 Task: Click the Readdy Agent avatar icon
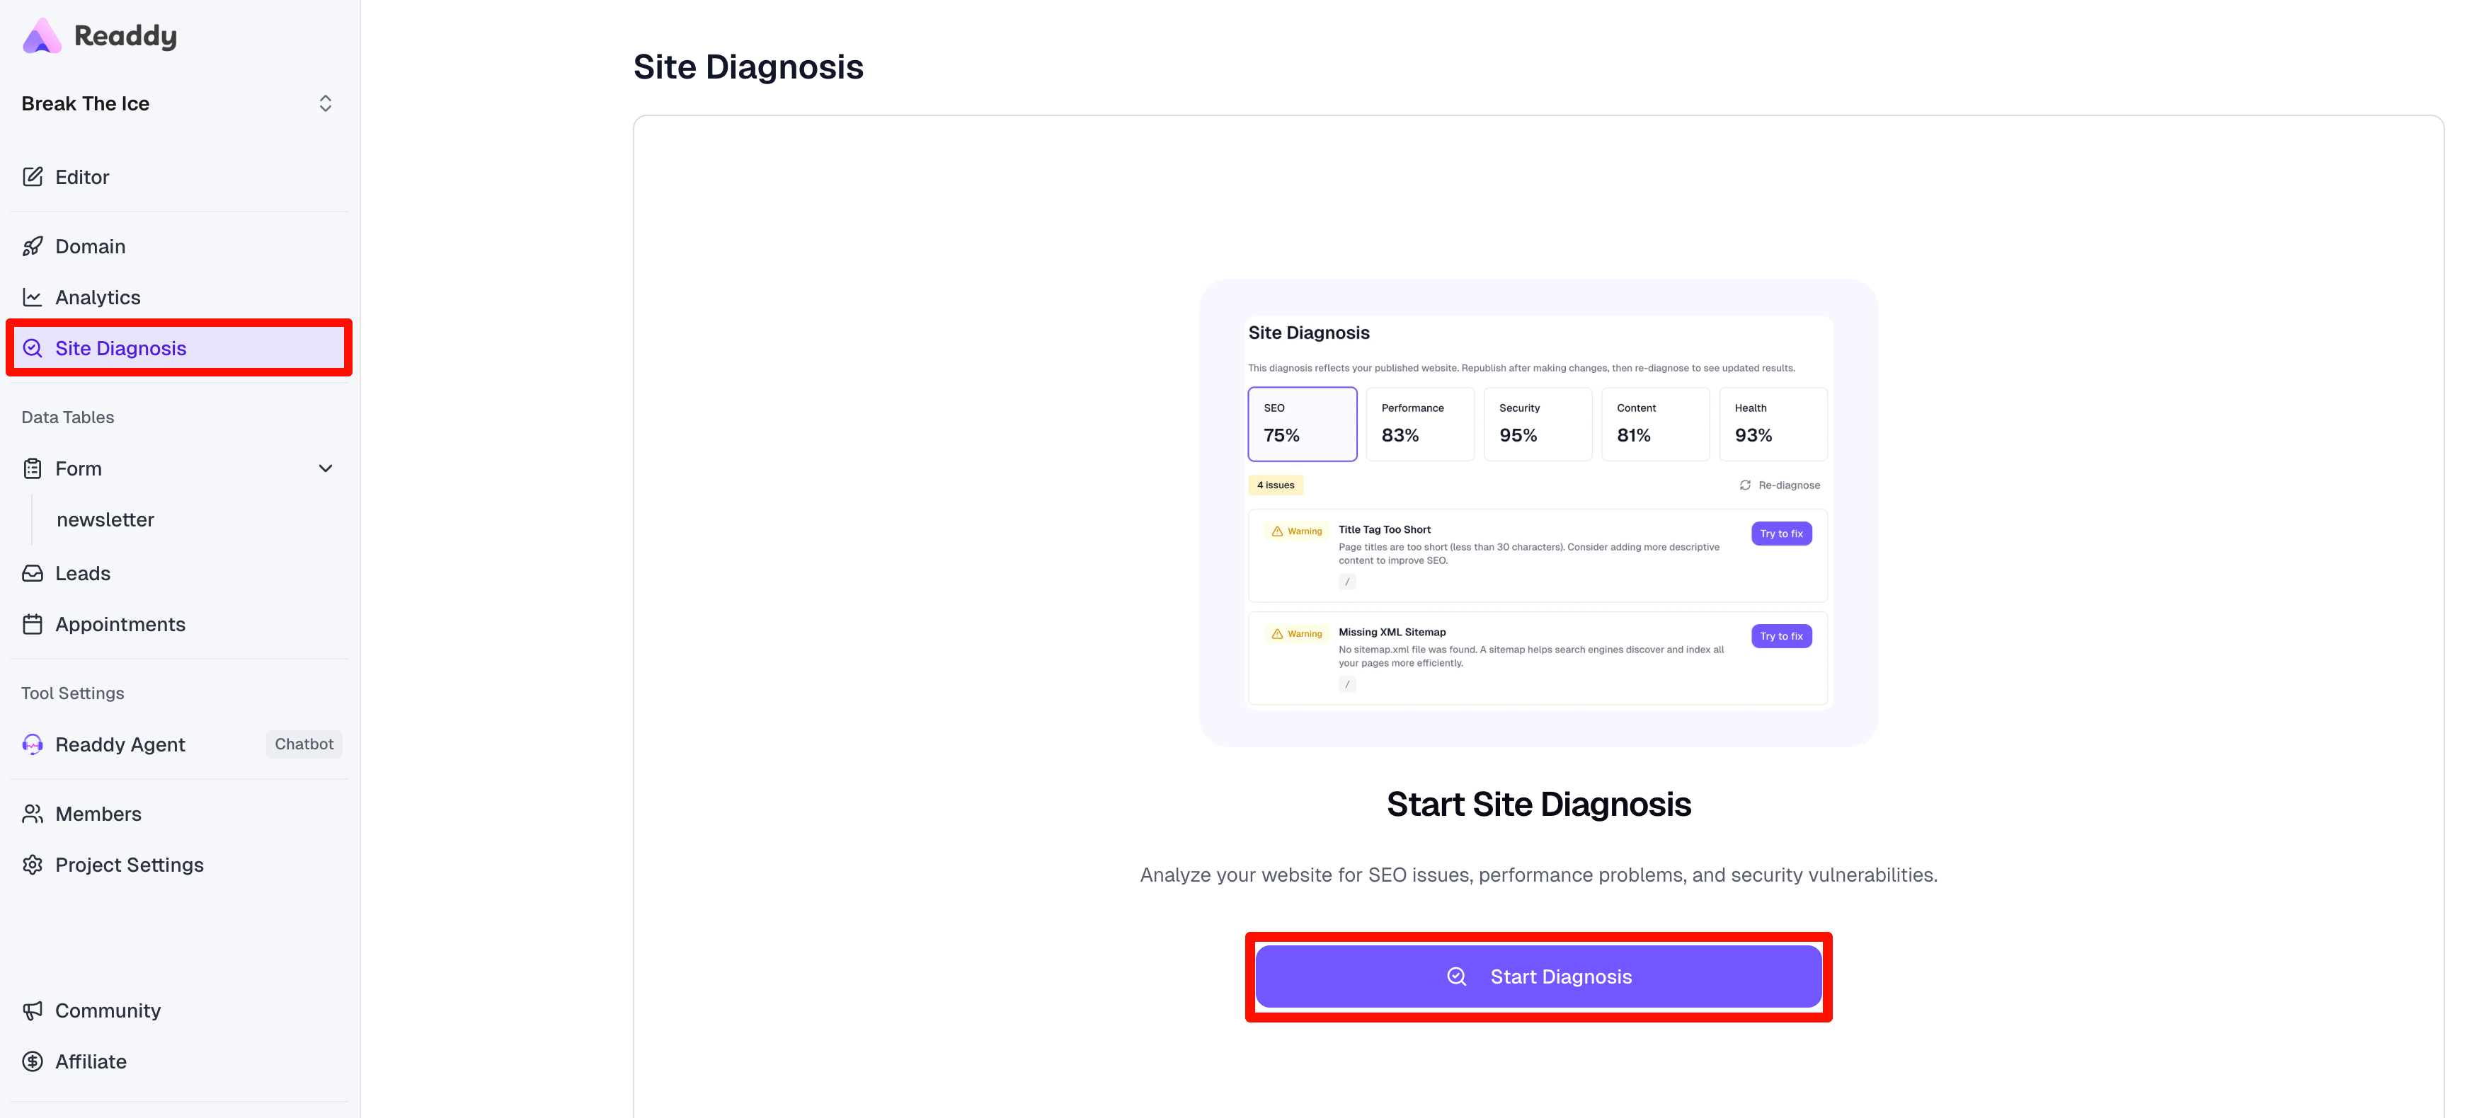point(32,744)
